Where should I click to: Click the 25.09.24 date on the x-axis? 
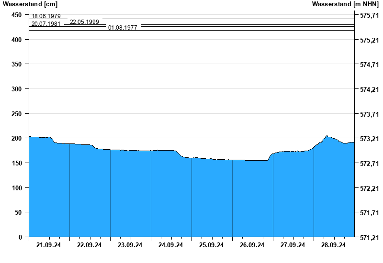[x=212, y=245]
